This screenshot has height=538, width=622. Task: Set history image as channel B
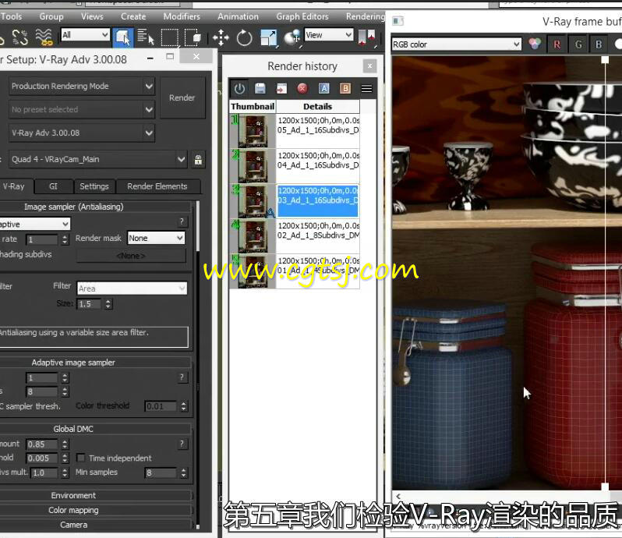345,88
